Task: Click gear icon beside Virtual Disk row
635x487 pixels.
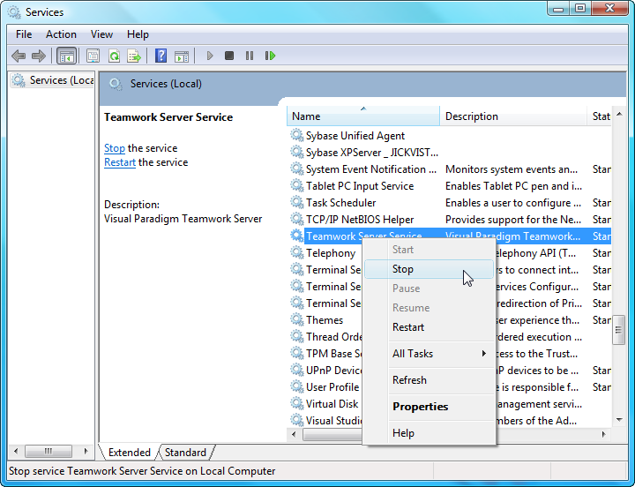Action: click(x=297, y=403)
